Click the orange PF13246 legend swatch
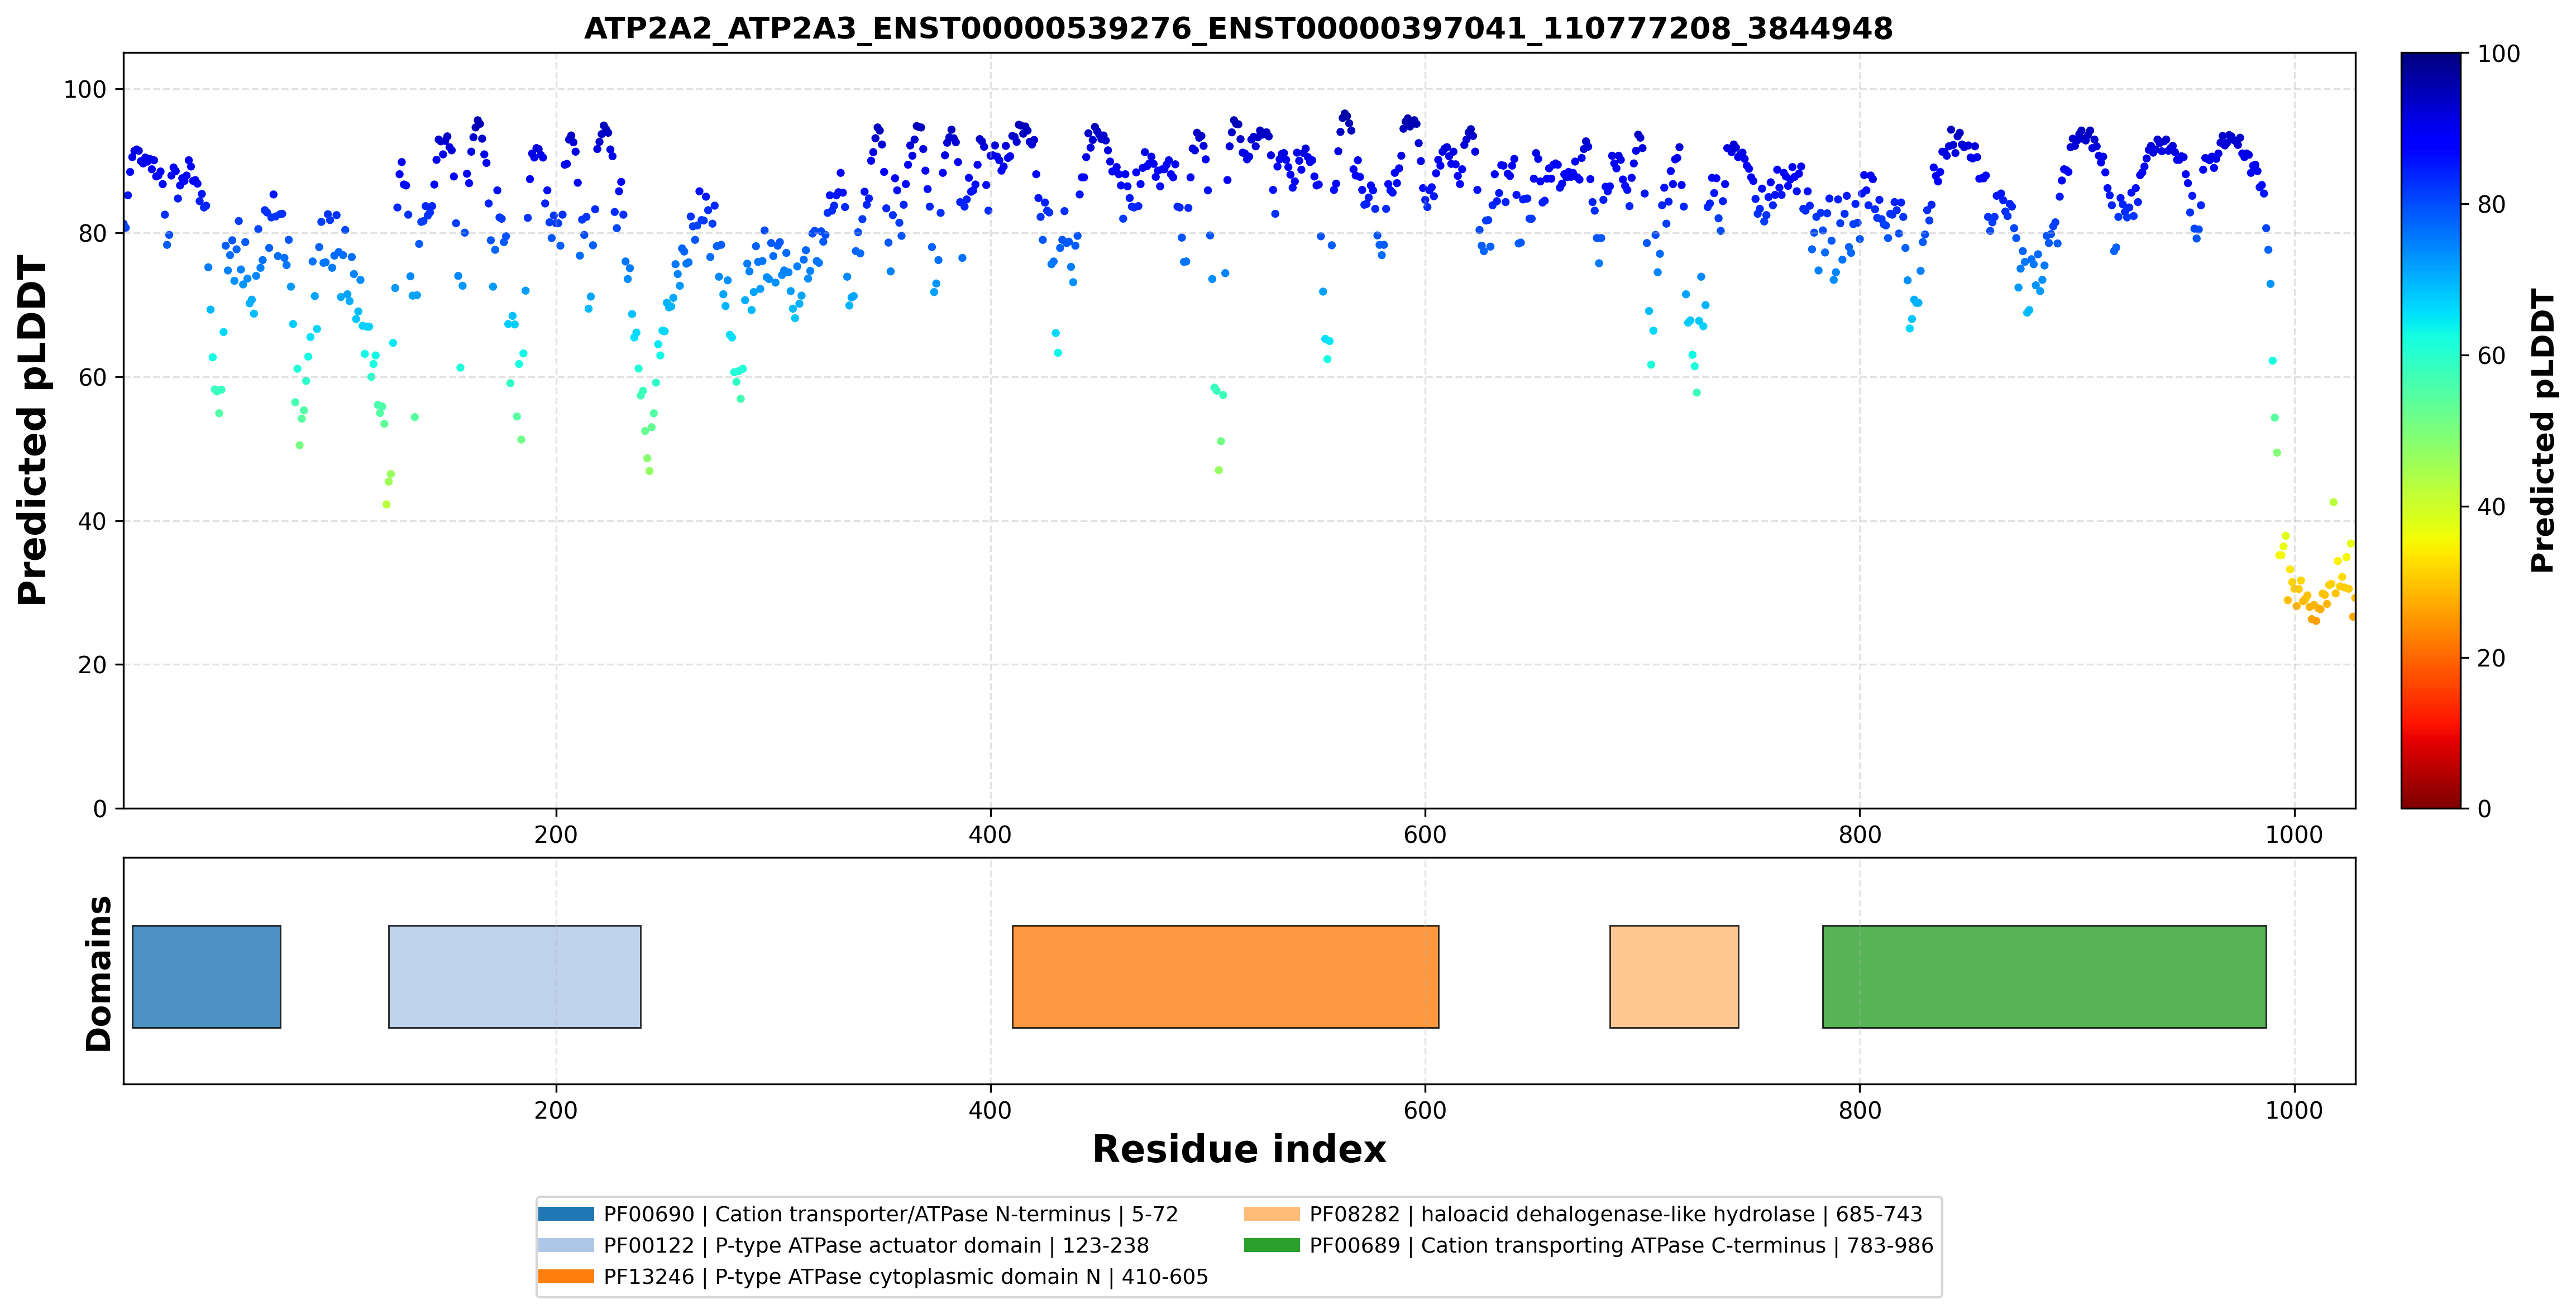2576x1314 pixels. pos(566,1276)
